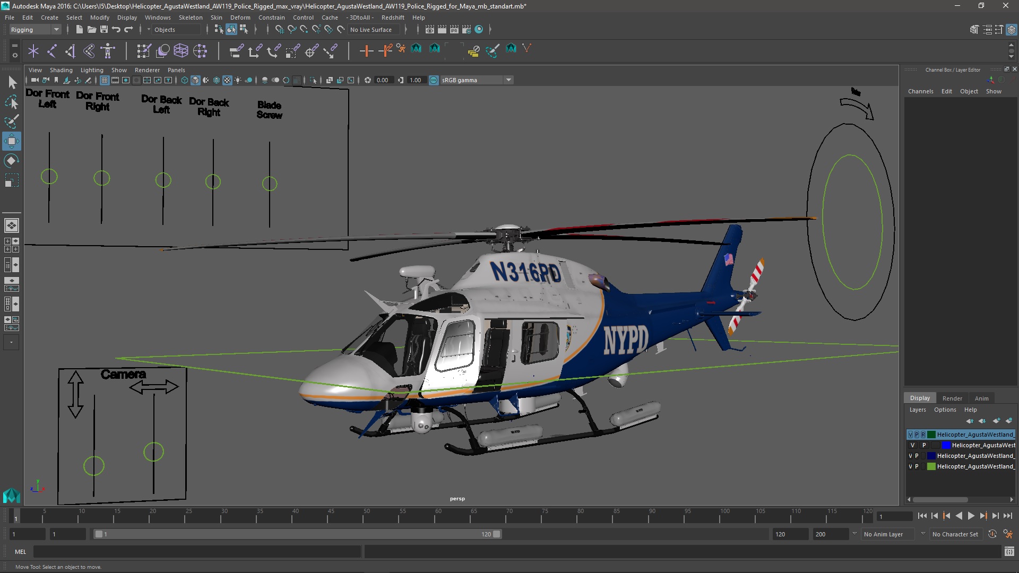This screenshot has height=573, width=1019.
Task: Select the Create Joint shelf tool
Action: point(52,51)
